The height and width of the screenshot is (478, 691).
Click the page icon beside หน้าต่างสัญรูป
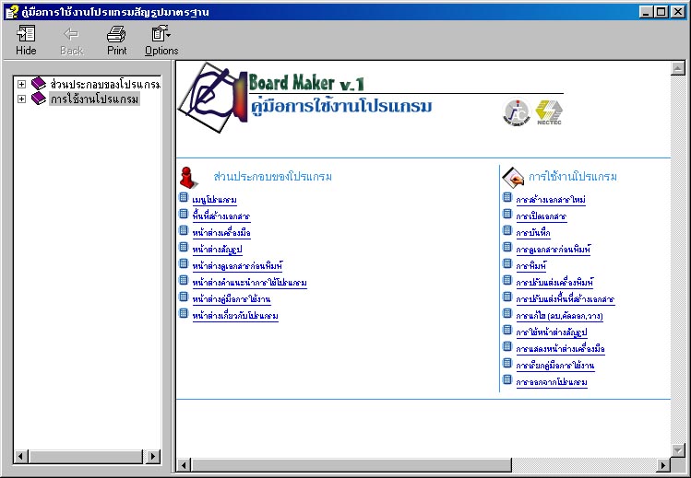pos(184,247)
